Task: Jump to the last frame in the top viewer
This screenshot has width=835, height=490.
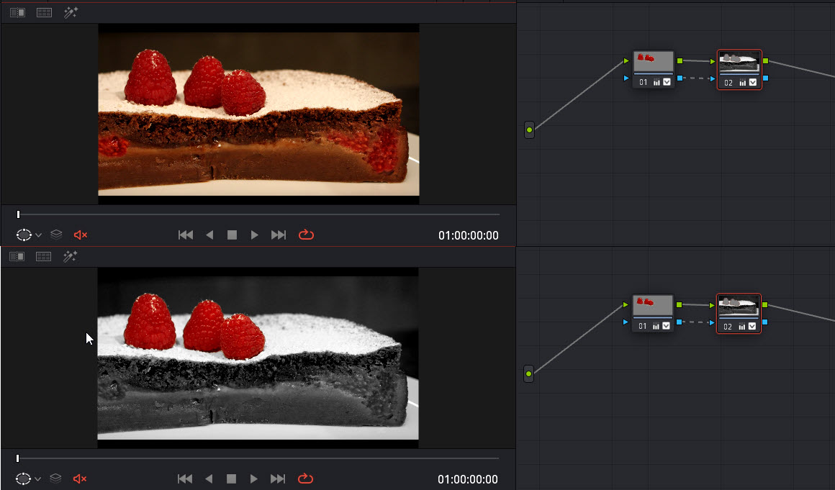Action: coord(279,235)
